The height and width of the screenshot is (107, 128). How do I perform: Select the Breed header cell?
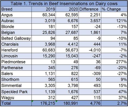[16, 9]
